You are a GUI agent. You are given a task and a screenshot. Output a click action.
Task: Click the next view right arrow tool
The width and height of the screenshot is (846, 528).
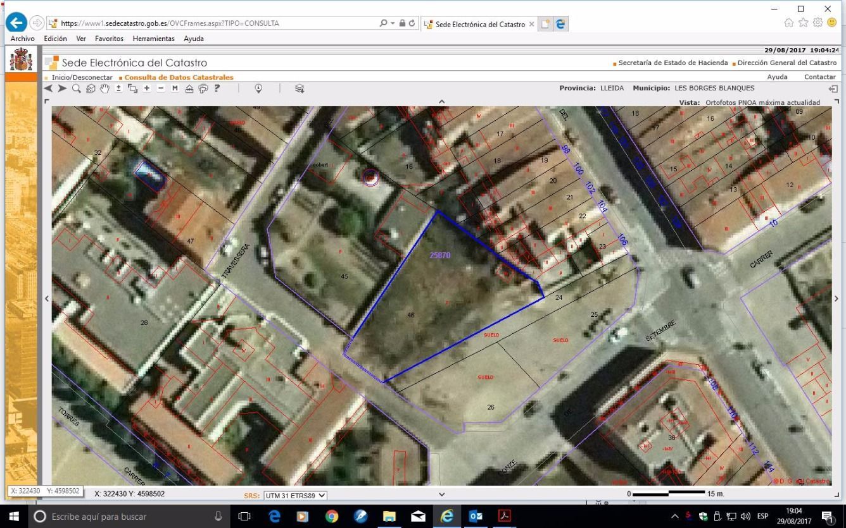(62, 89)
